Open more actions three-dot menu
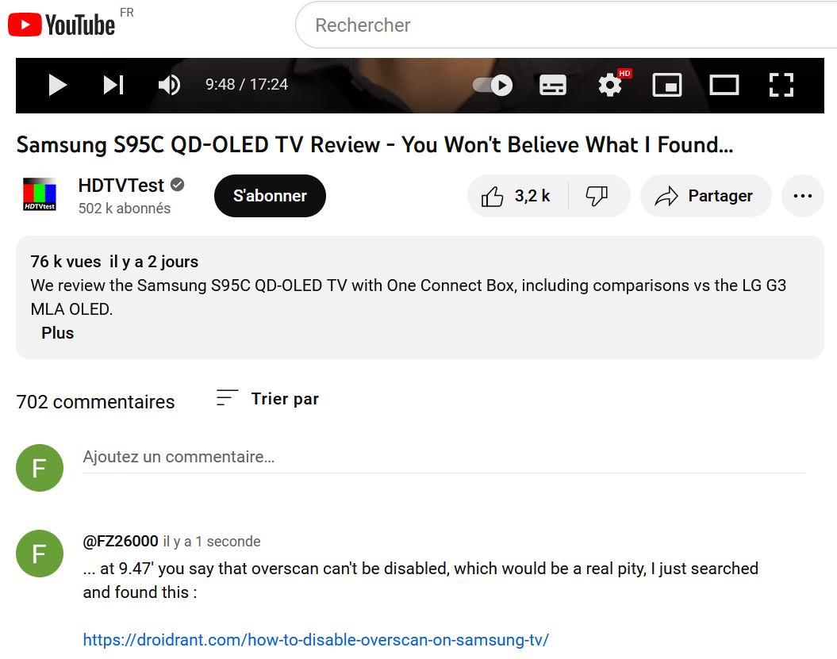The image size is (837, 659). point(802,196)
